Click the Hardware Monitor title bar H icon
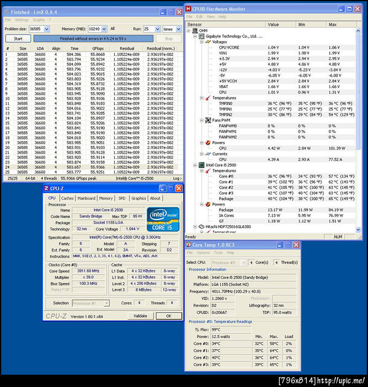Viewport: 368px width, 387px height. click(188, 9)
